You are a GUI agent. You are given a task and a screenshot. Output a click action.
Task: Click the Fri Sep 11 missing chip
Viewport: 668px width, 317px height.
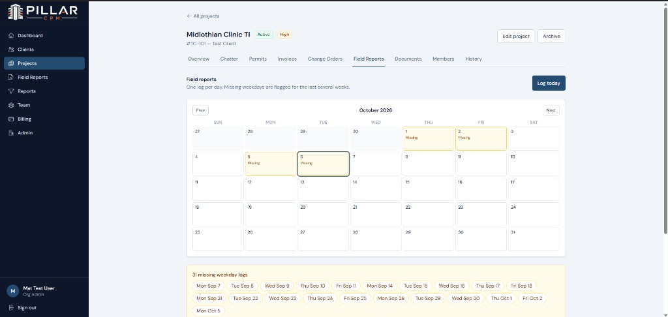346,286
